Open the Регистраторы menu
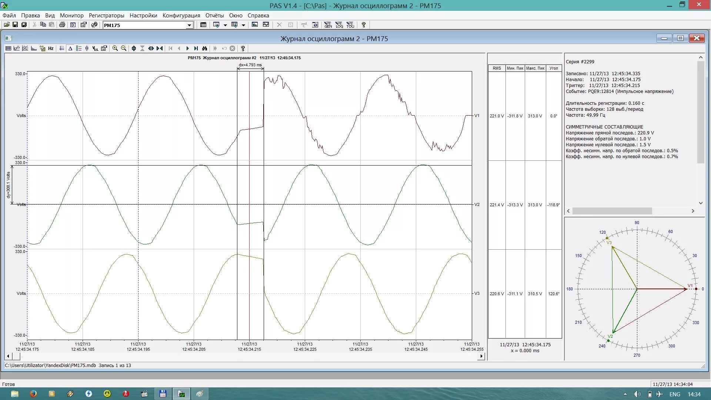This screenshot has height=400, width=711. pyautogui.click(x=106, y=16)
